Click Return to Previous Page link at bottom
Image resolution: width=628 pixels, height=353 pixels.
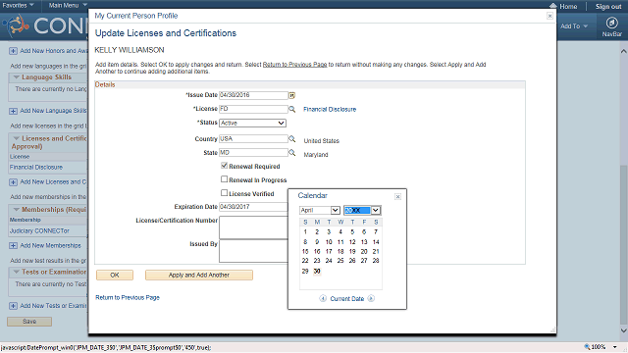(x=128, y=297)
